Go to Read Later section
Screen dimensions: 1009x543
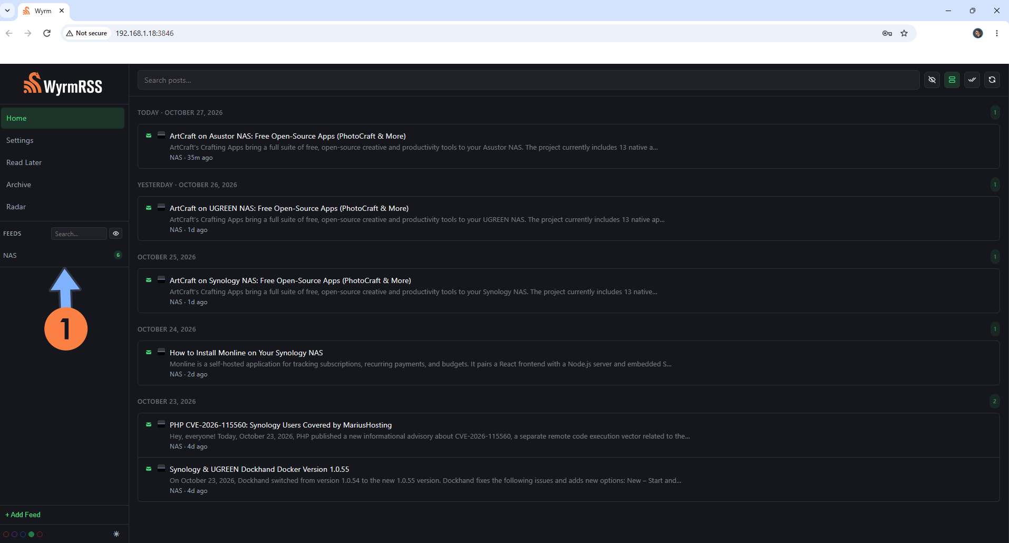pyautogui.click(x=62, y=162)
